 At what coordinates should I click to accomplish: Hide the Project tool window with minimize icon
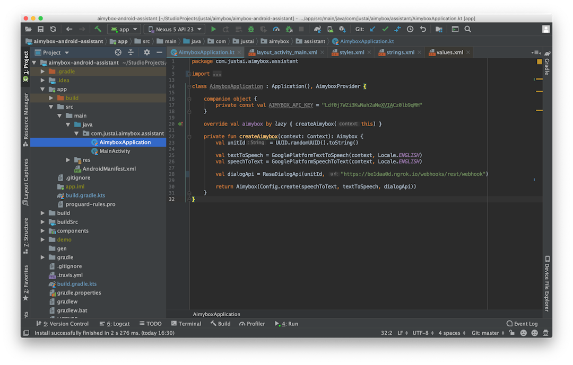[159, 52]
